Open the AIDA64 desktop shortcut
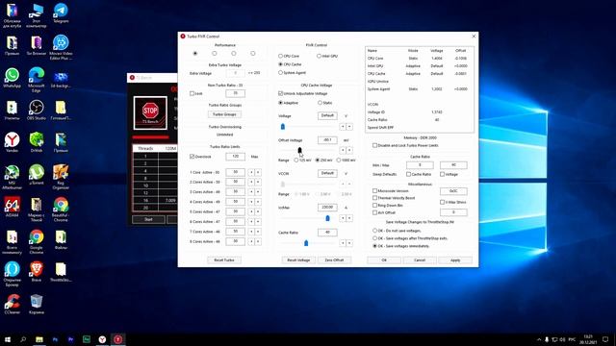 (13, 208)
